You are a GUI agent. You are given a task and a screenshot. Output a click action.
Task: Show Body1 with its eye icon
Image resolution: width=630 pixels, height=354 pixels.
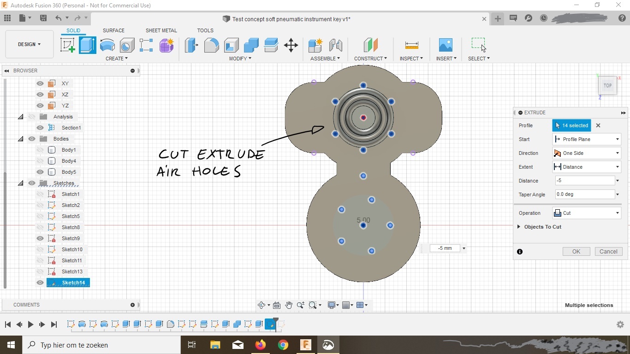[x=40, y=150]
